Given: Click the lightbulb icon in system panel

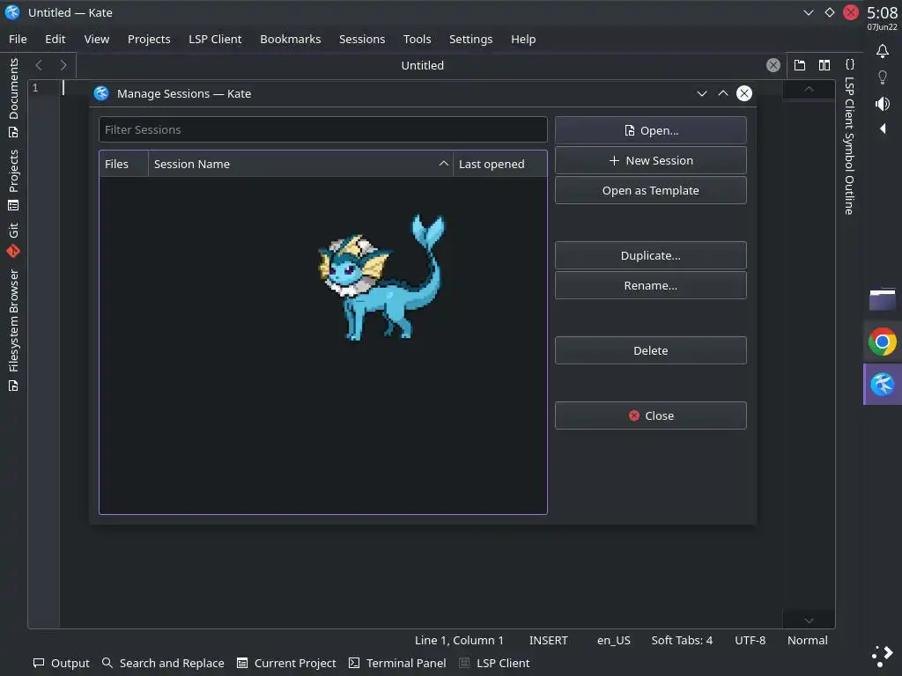Looking at the screenshot, I should pos(883,77).
